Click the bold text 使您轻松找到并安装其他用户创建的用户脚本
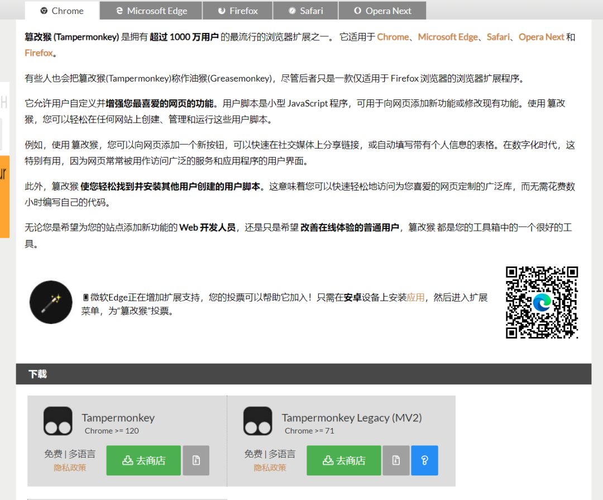This screenshot has width=603, height=500. point(170,187)
